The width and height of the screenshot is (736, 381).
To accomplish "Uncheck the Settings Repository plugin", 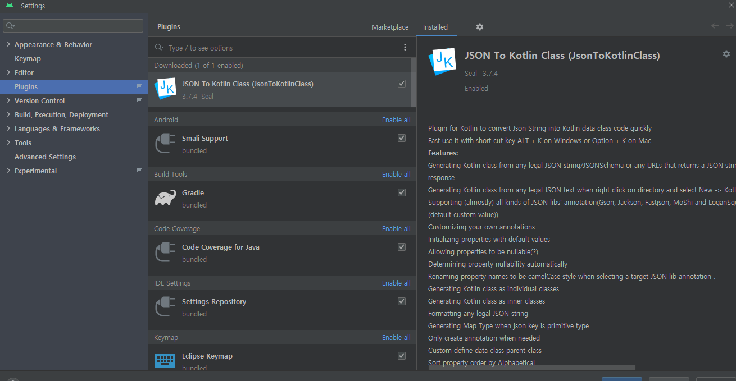I will (402, 301).
